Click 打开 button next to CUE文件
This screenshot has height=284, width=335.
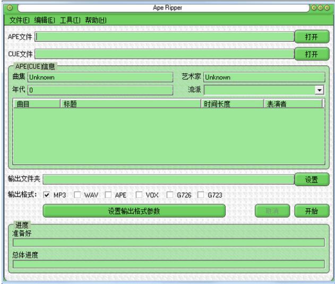[312, 54]
